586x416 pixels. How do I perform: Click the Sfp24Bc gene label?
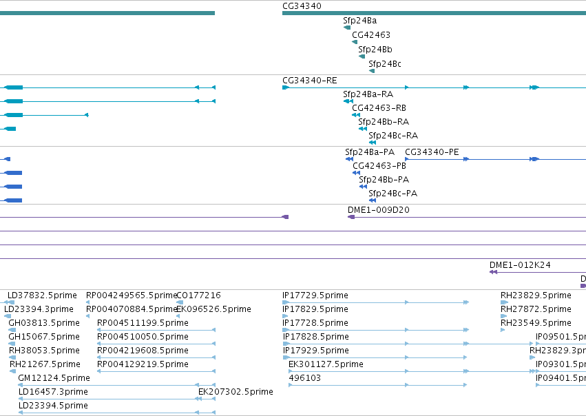pyautogui.click(x=384, y=64)
